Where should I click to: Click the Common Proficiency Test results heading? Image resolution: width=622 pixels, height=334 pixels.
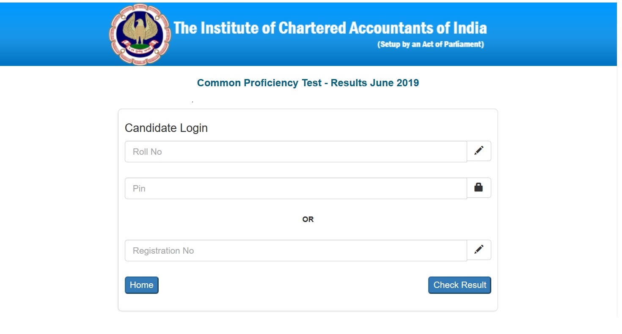[x=308, y=83]
